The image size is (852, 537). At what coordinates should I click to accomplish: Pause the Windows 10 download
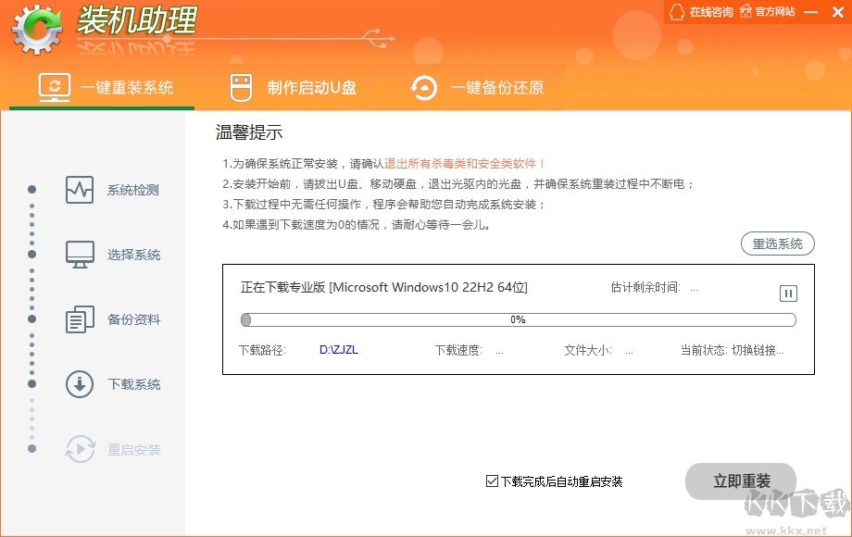tap(788, 293)
